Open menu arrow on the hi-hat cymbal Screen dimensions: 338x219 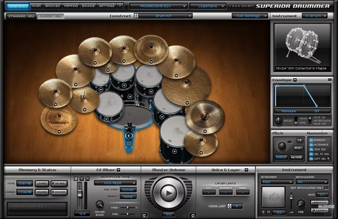pyautogui.click(x=85, y=110)
